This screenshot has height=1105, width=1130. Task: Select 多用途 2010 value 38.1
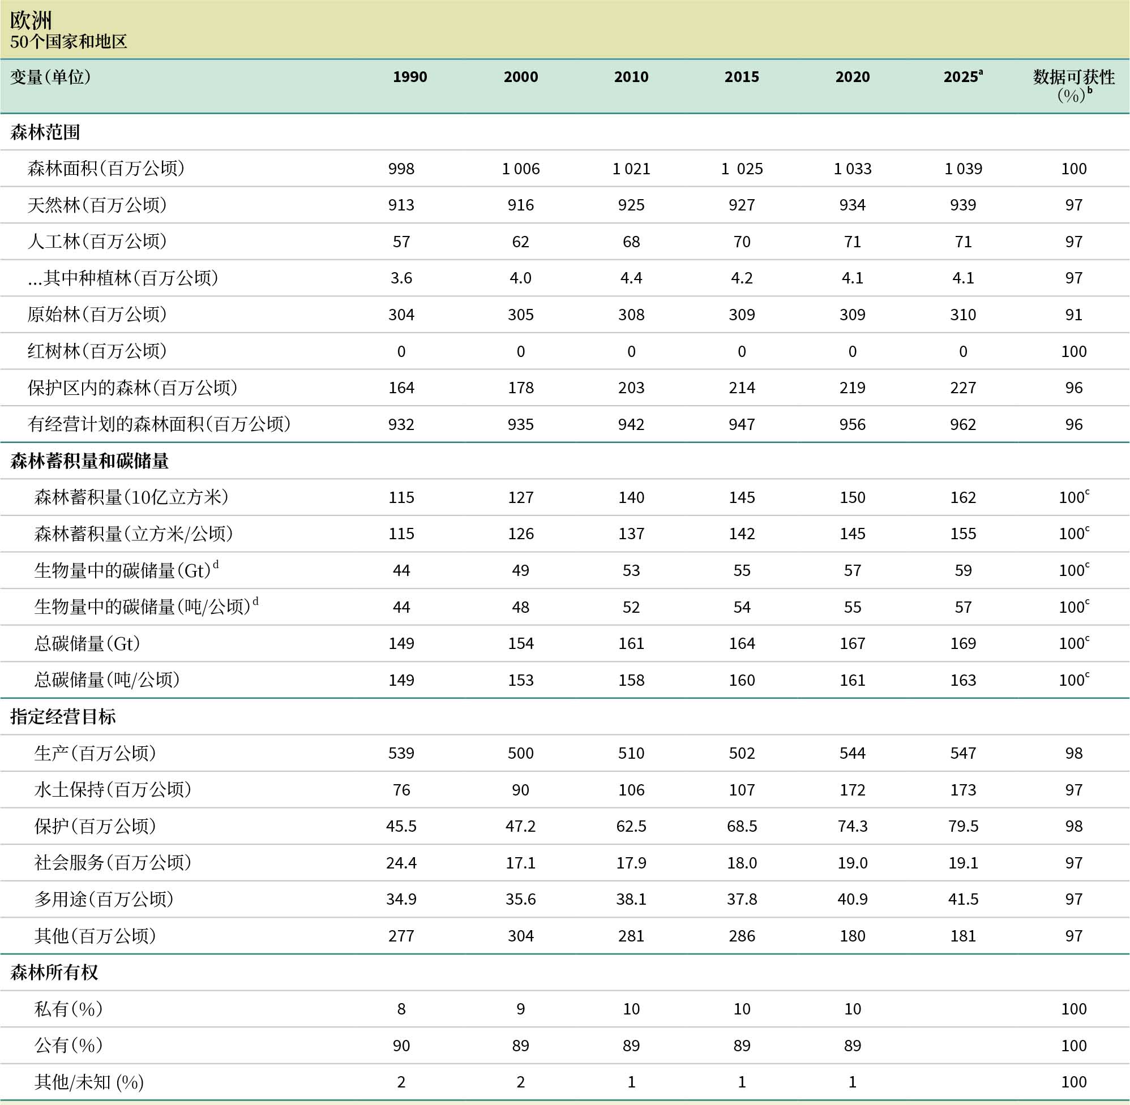tap(631, 899)
